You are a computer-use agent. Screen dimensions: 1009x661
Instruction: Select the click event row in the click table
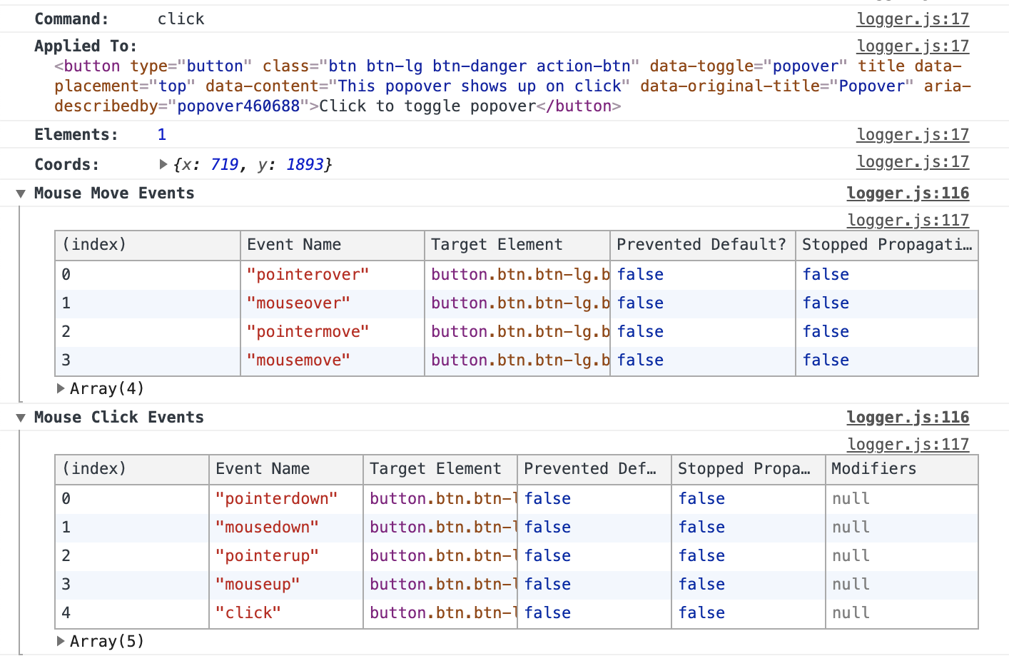click(248, 612)
